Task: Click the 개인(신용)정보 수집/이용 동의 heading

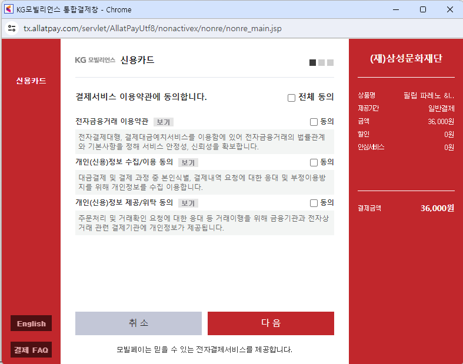Action: coord(124,162)
